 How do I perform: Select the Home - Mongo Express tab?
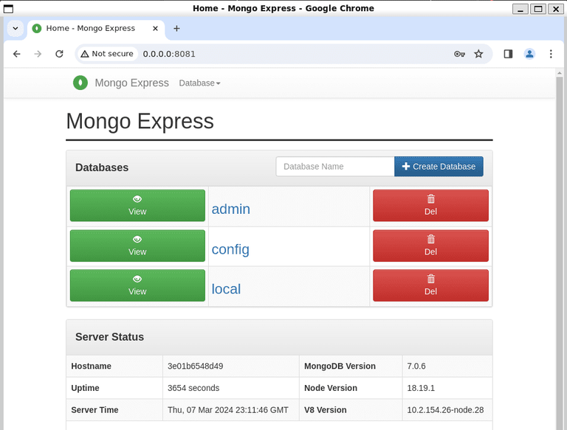[96, 28]
